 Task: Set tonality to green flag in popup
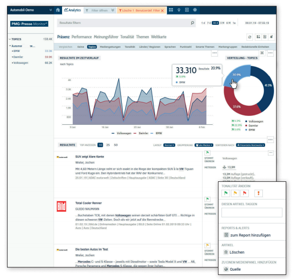[x=226, y=193]
